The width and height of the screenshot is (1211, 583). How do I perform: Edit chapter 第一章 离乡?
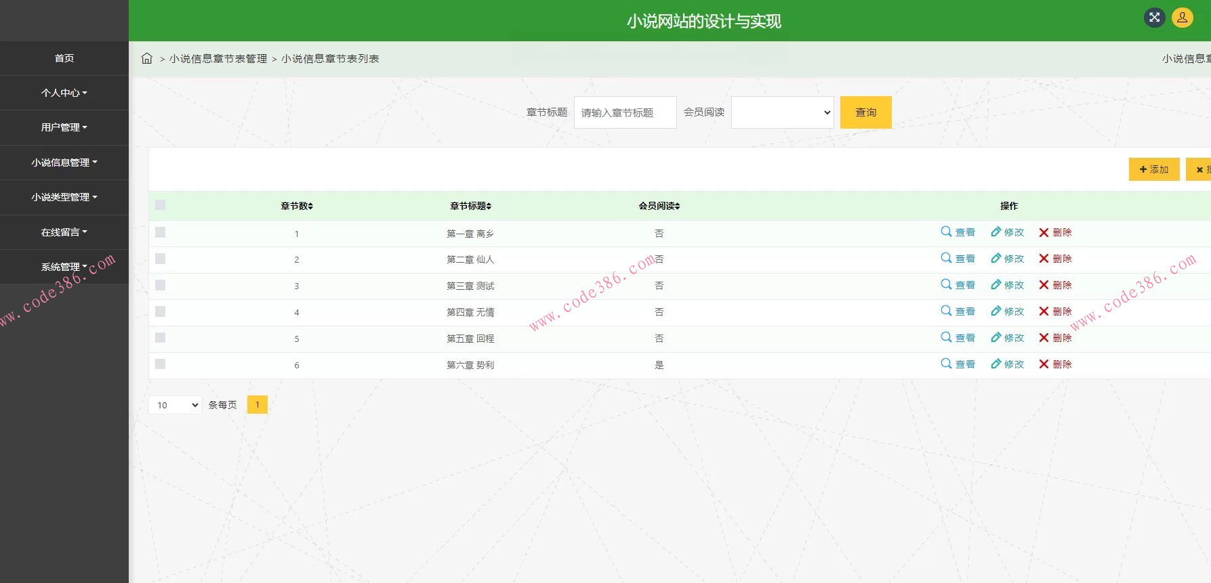pyautogui.click(x=1007, y=232)
